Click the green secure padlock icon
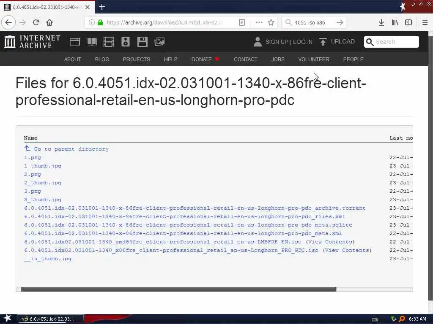This screenshot has width=433, height=324. (100, 22)
